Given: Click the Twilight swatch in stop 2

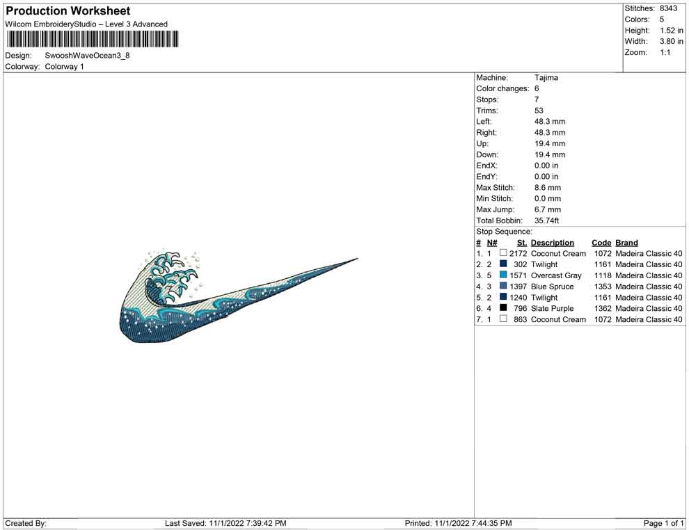Looking at the screenshot, I should (x=503, y=264).
